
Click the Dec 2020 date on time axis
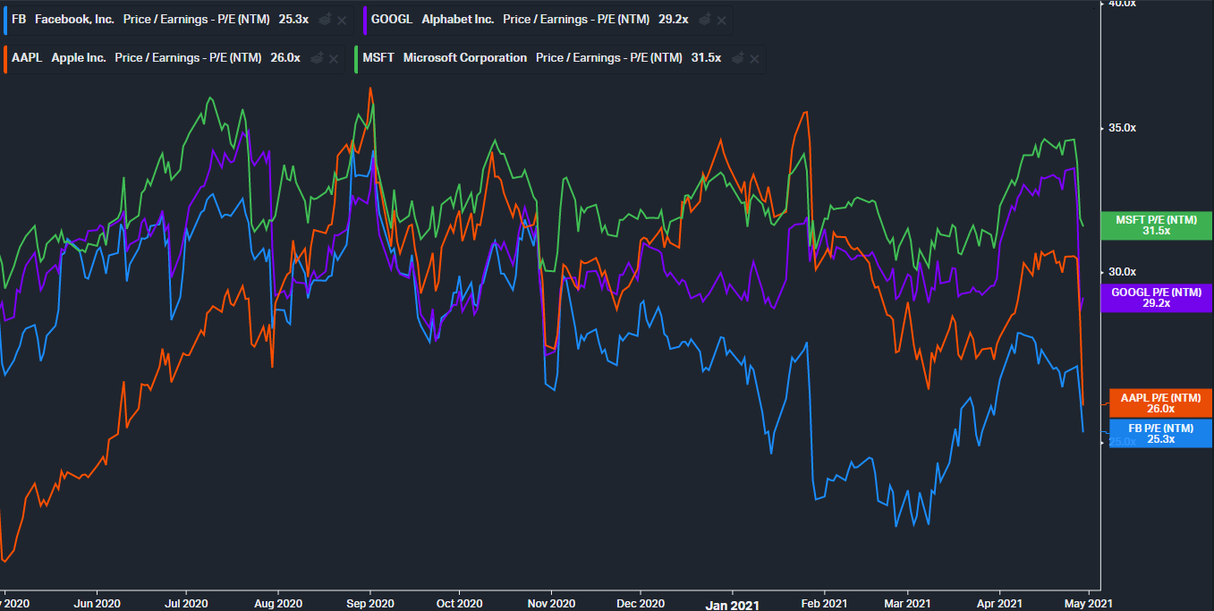click(x=641, y=604)
